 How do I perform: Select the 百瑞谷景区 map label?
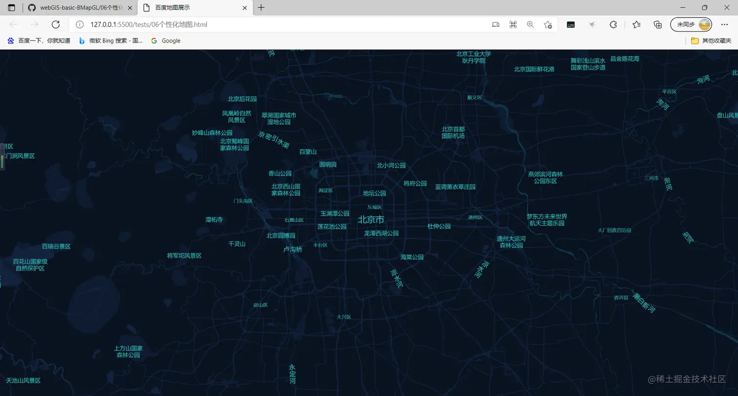coord(56,247)
